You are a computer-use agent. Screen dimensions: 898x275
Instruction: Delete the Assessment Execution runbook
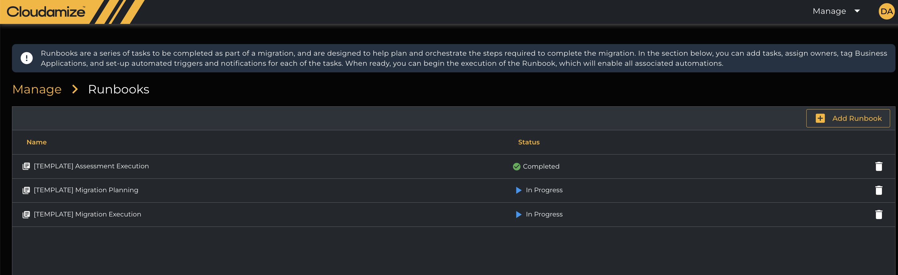pos(878,166)
